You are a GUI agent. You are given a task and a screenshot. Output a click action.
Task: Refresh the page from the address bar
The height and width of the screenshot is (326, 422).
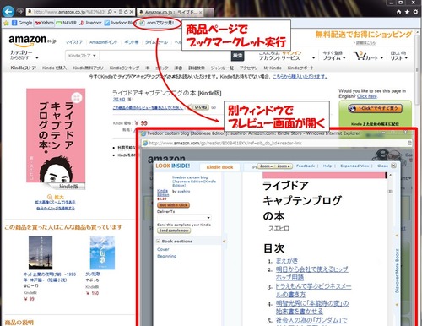coord(126,12)
